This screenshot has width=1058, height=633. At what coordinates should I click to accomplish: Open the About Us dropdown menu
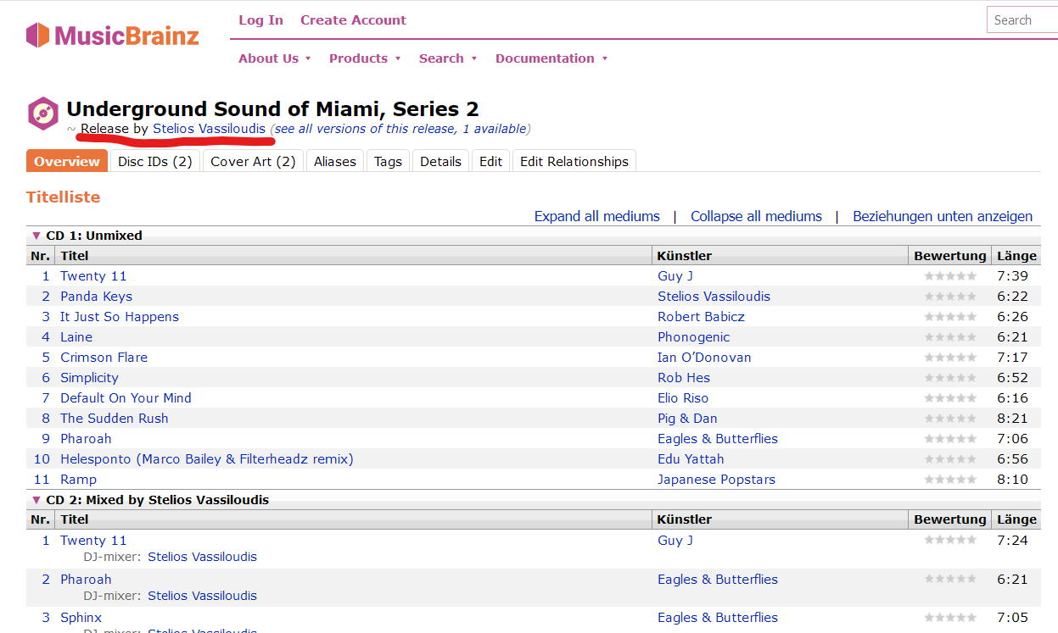click(x=275, y=58)
